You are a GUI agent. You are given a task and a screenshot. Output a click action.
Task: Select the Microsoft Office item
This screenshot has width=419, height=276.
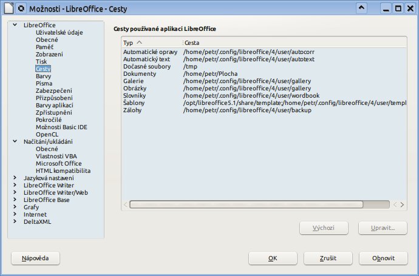click(59, 163)
